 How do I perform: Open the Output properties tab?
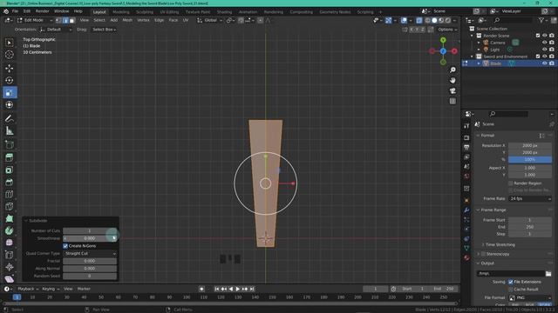tap(466, 147)
